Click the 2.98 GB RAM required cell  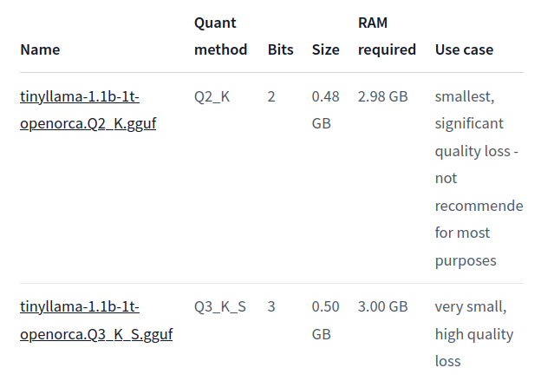[x=382, y=96]
